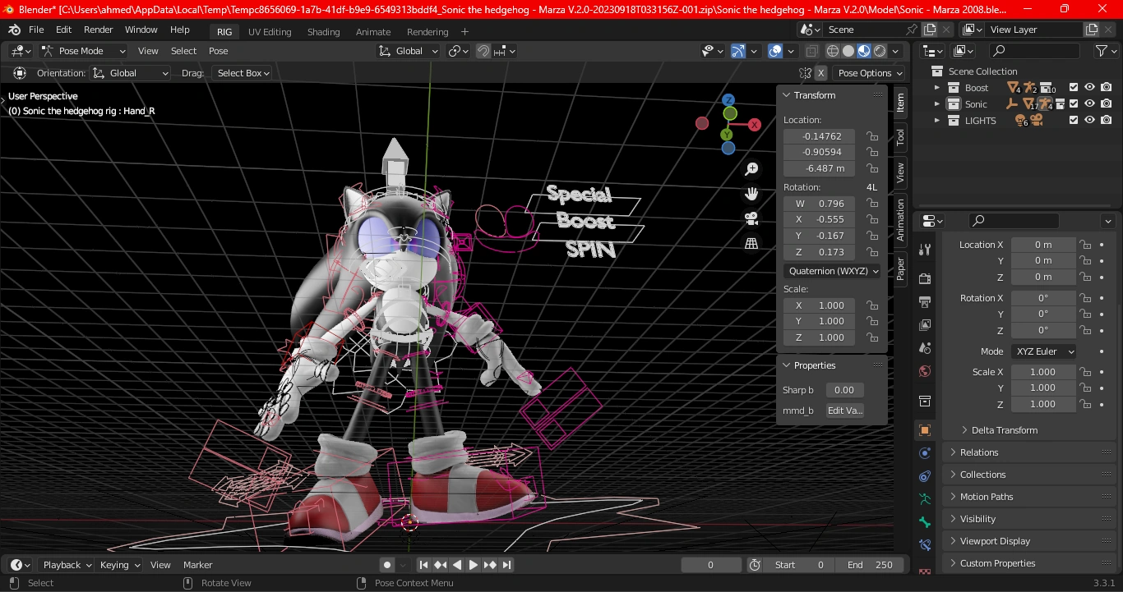This screenshot has width=1123, height=592.
Task: Click the Pose Options button in the header
Action: coord(869,72)
